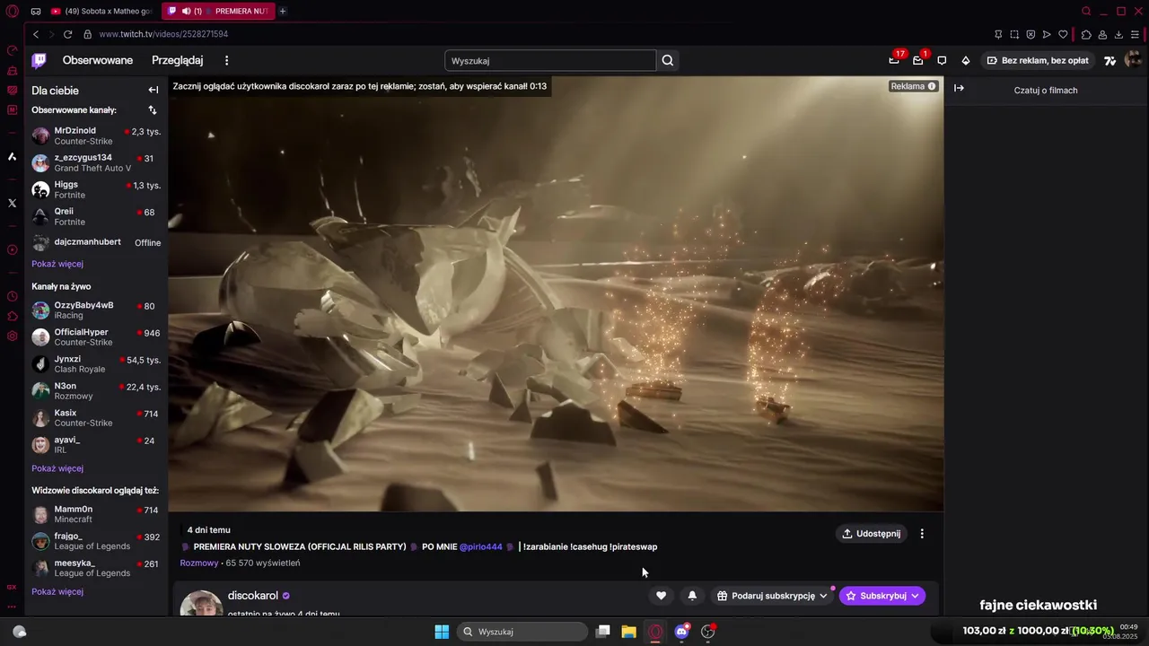1149x646 pixels.
Task: Open the Rozmowy category link
Action: coord(199,563)
